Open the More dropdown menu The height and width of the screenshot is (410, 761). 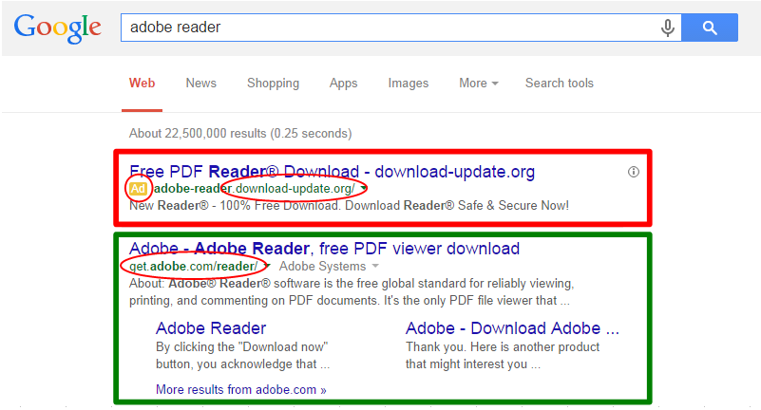coord(478,84)
